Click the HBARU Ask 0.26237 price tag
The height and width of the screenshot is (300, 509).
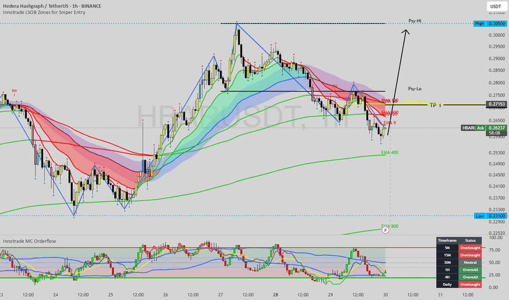tap(484, 128)
